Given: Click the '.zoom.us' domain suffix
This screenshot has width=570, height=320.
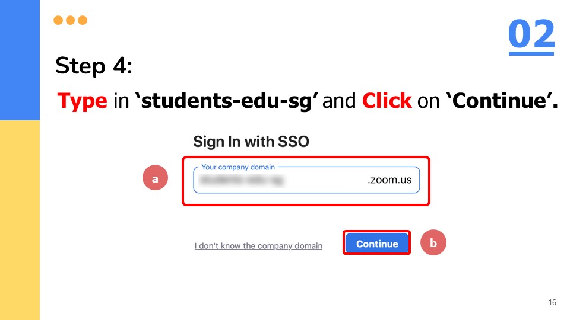Looking at the screenshot, I should pos(389,180).
